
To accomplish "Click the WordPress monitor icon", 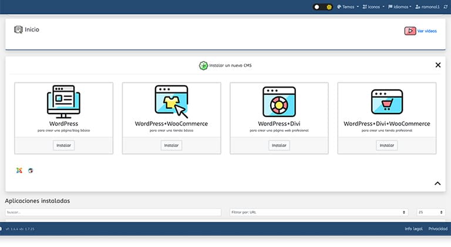I will (63, 102).
